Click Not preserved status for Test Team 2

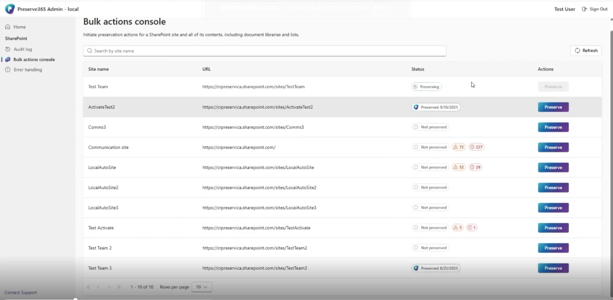pyautogui.click(x=430, y=248)
